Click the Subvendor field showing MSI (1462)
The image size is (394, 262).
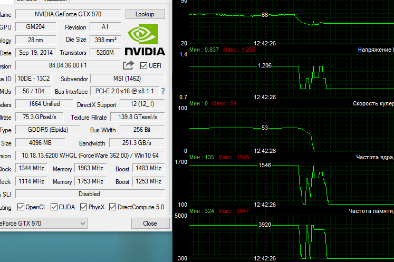[x=127, y=79]
